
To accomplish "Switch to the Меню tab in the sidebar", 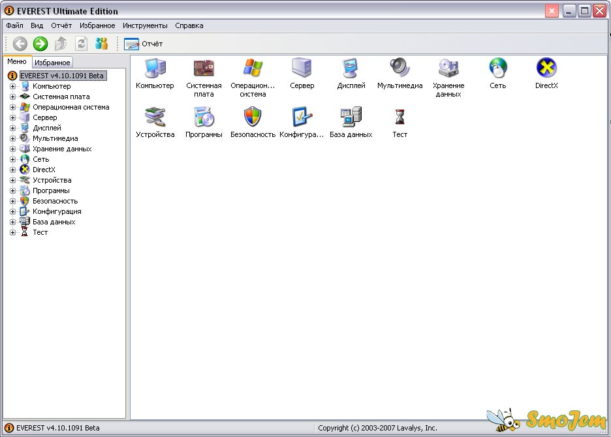I will click(x=17, y=61).
